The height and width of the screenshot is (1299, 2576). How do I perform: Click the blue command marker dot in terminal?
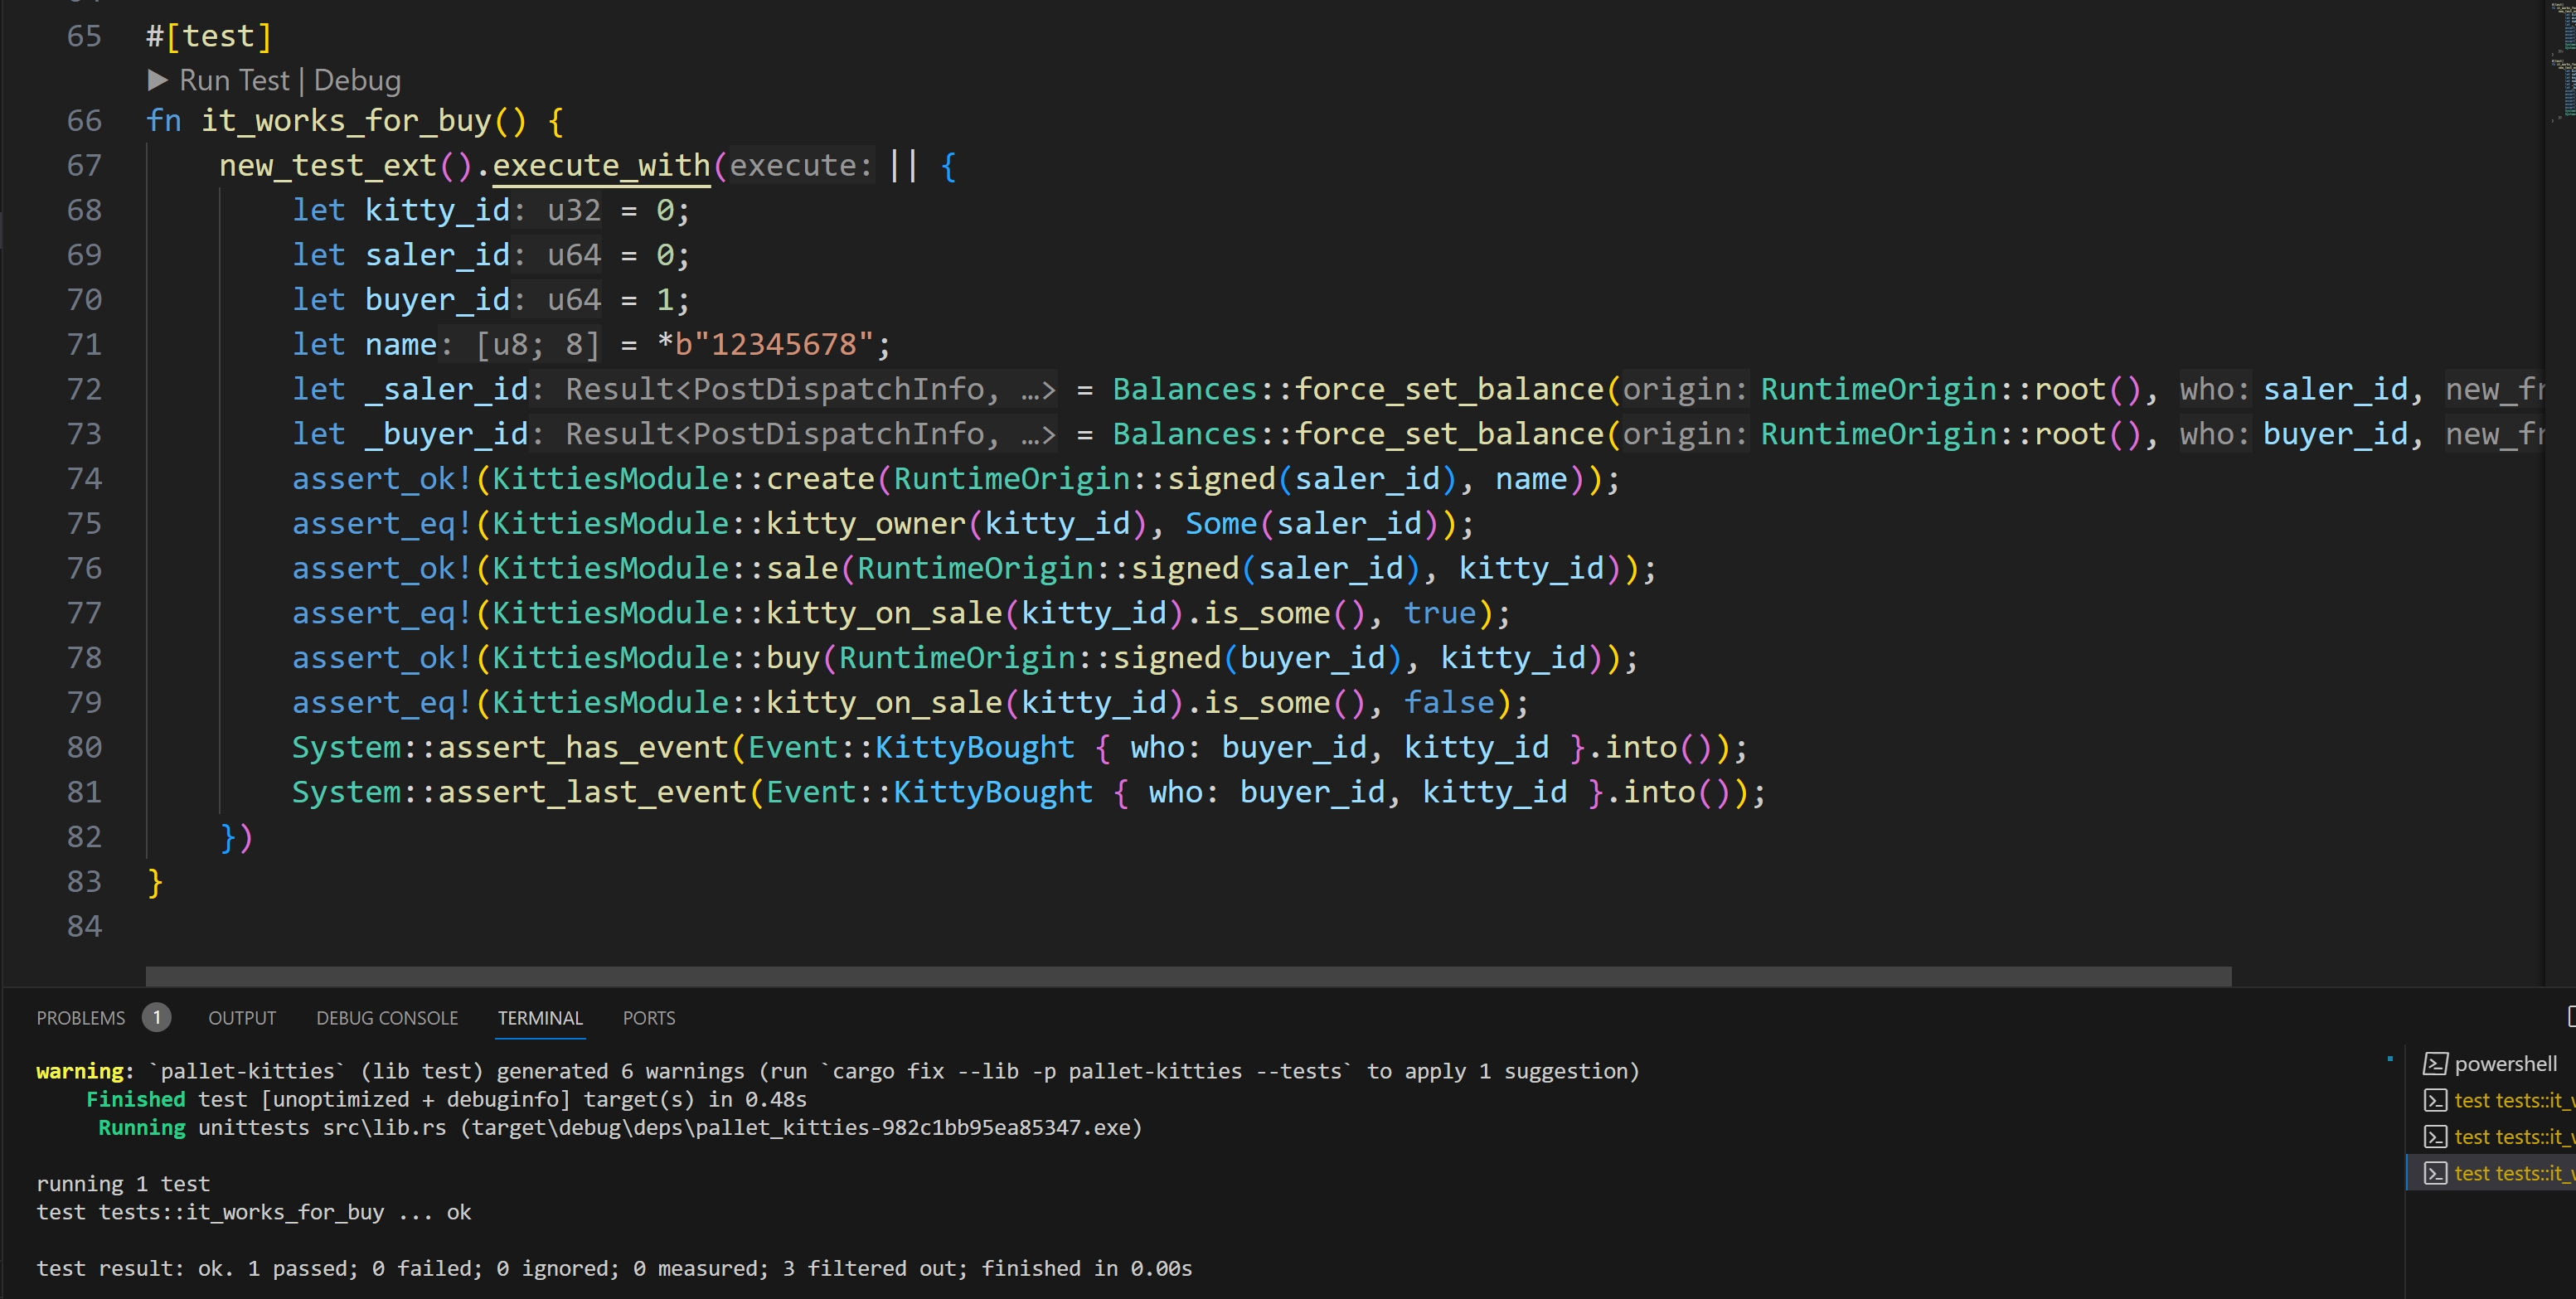click(x=2390, y=1059)
